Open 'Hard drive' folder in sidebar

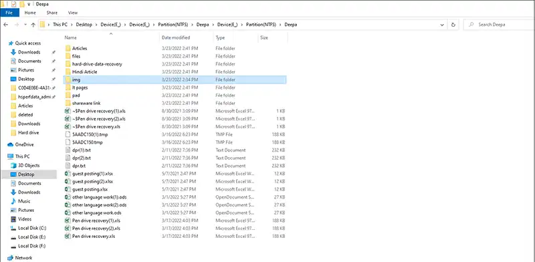click(x=28, y=132)
